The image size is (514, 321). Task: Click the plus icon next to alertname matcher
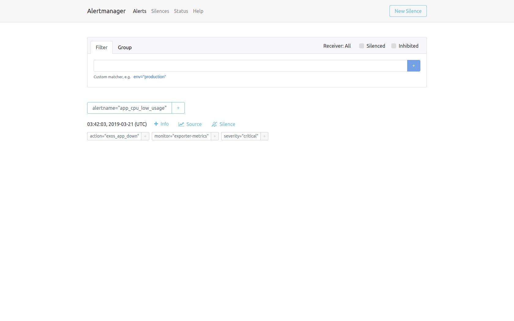pyautogui.click(x=178, y=108)
